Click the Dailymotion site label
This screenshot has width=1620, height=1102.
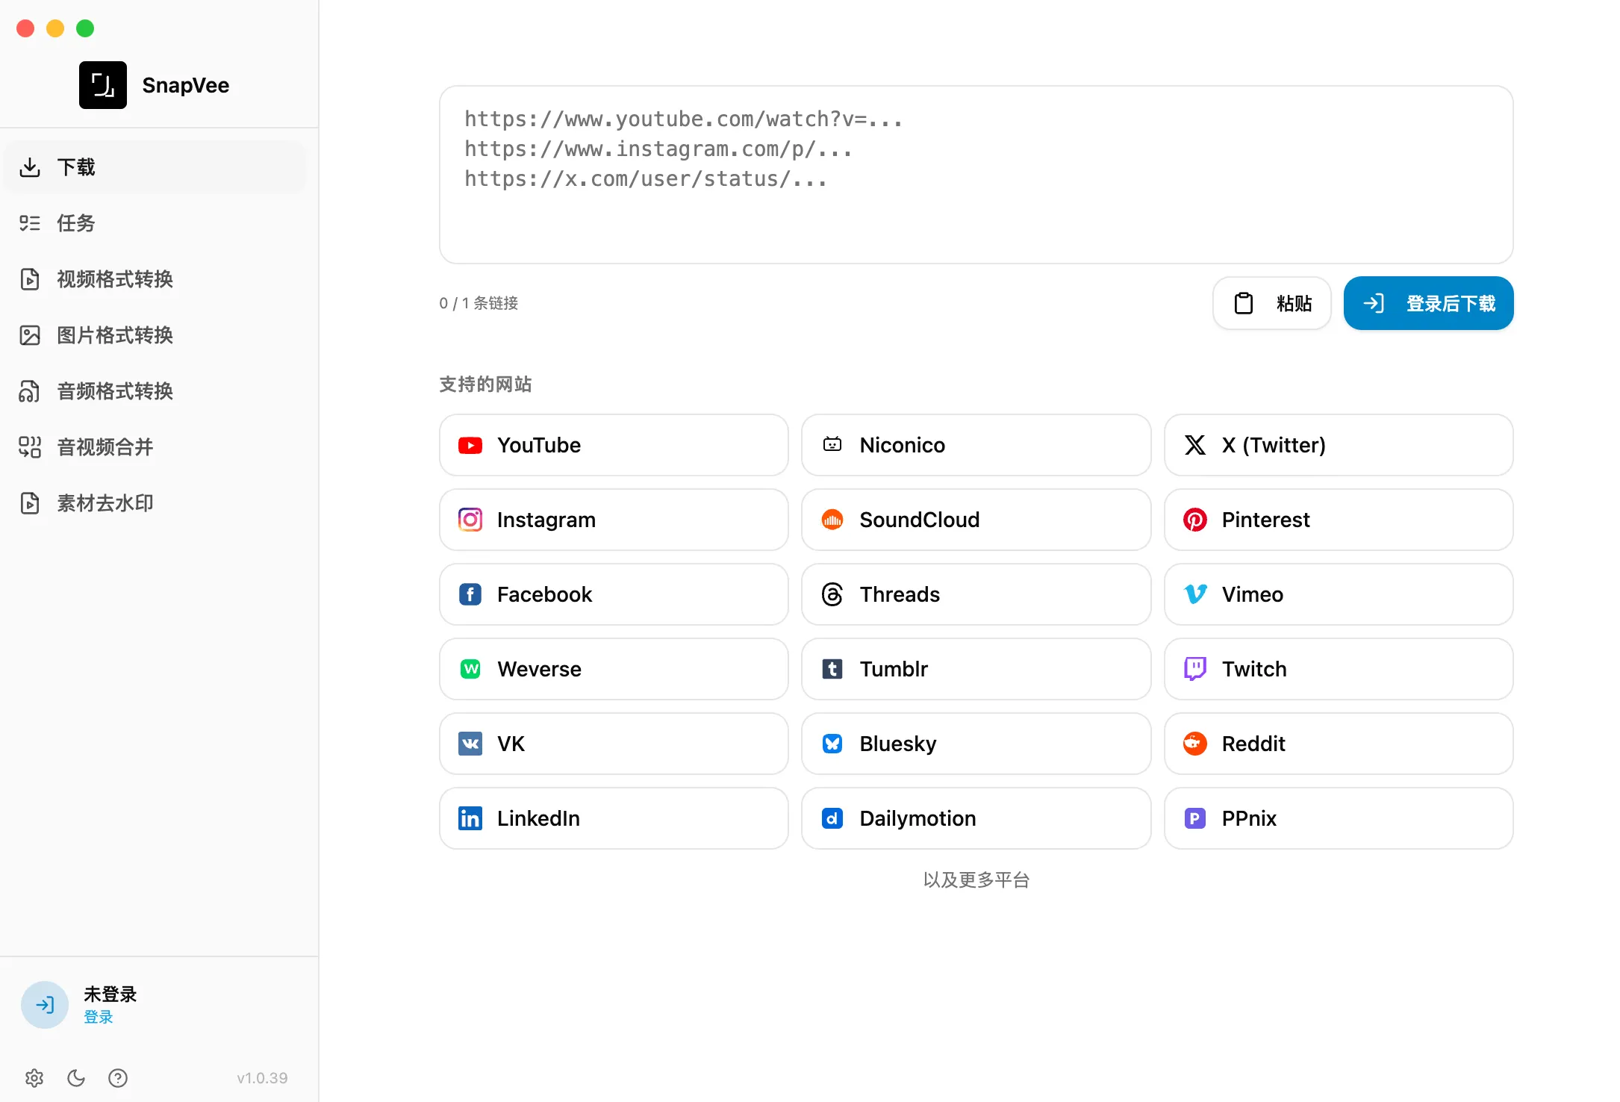918,819
